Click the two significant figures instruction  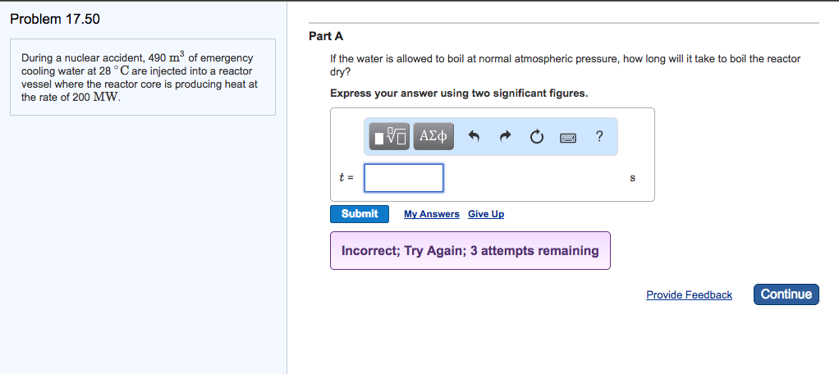[x=459, y=93]
